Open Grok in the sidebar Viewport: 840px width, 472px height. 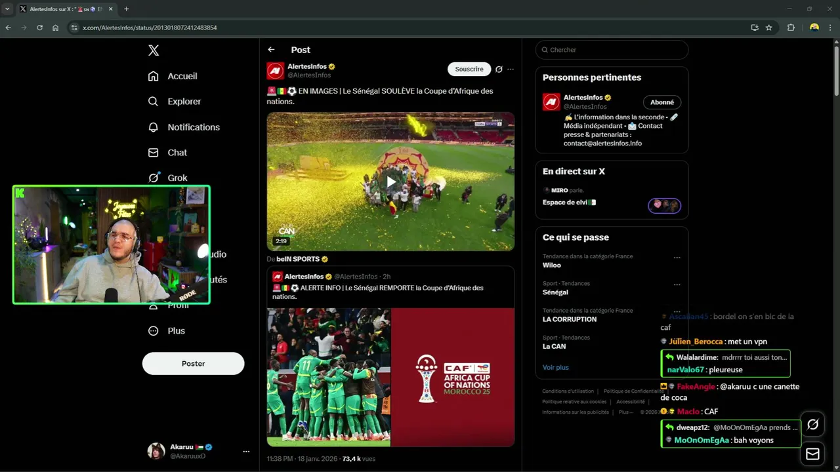167,178
